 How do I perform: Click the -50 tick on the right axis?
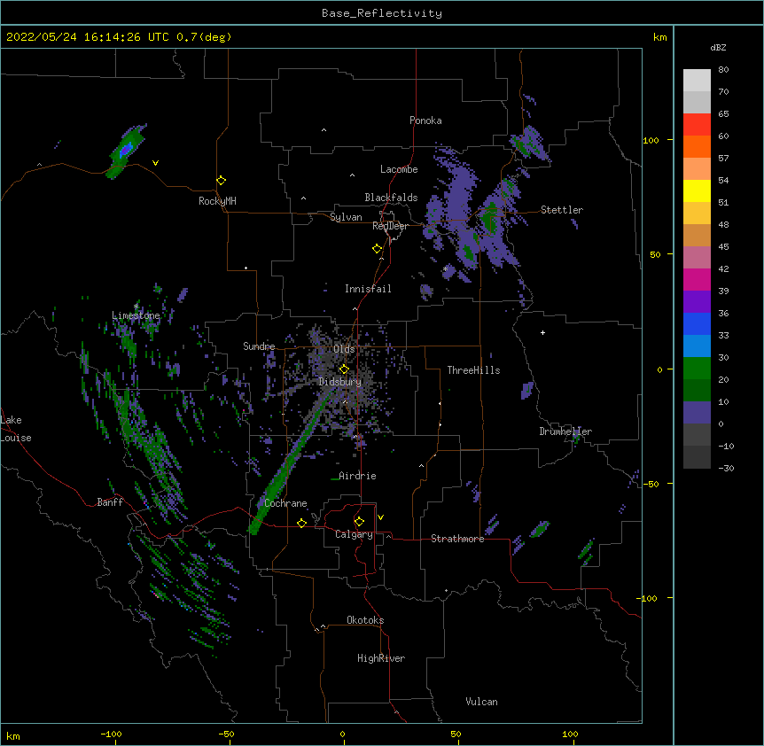pyautogui.click(x=651, y=484)
